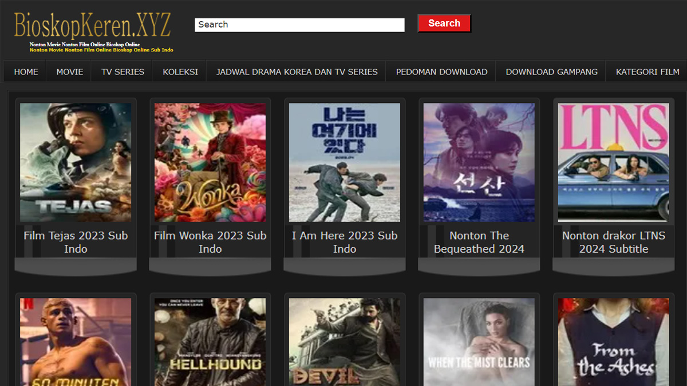Open the KATEGORI FILM menu
687x386 pixels.
(646, 71)
